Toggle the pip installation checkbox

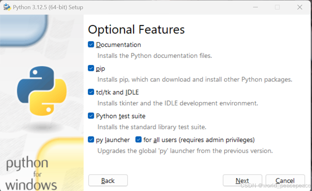point(91,68)
